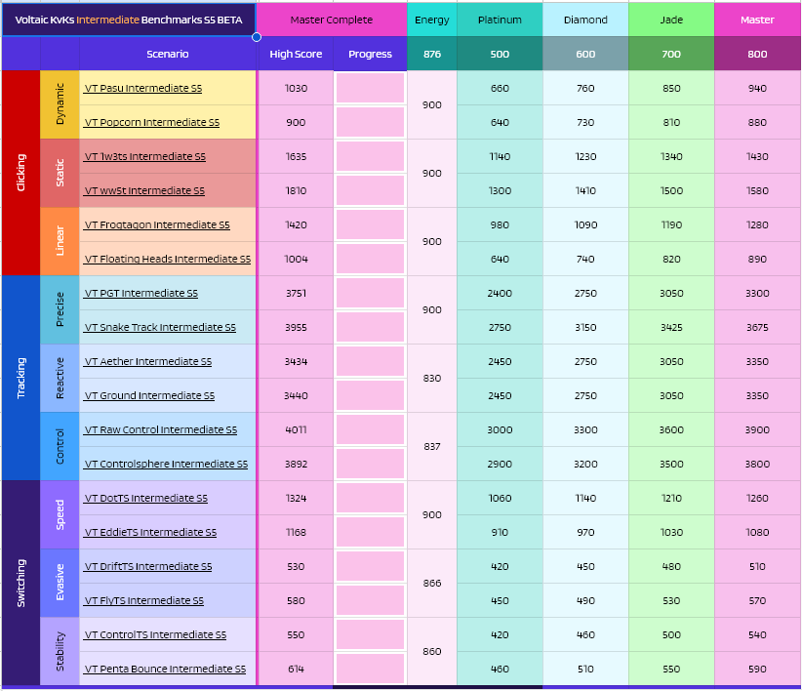Click the Evasive subcategory cell

coord(60,583)
